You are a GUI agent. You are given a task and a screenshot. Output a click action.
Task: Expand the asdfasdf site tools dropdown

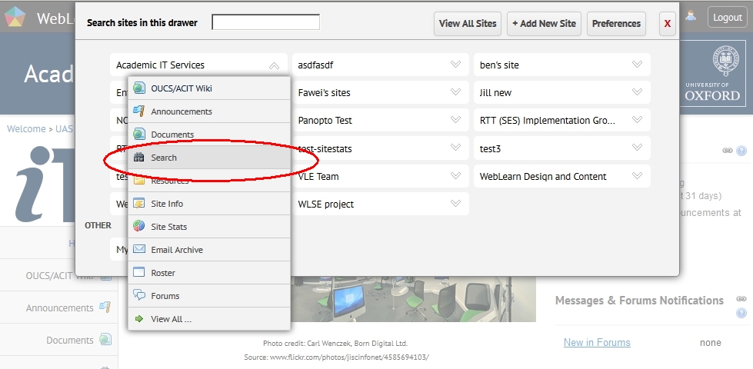455,65
